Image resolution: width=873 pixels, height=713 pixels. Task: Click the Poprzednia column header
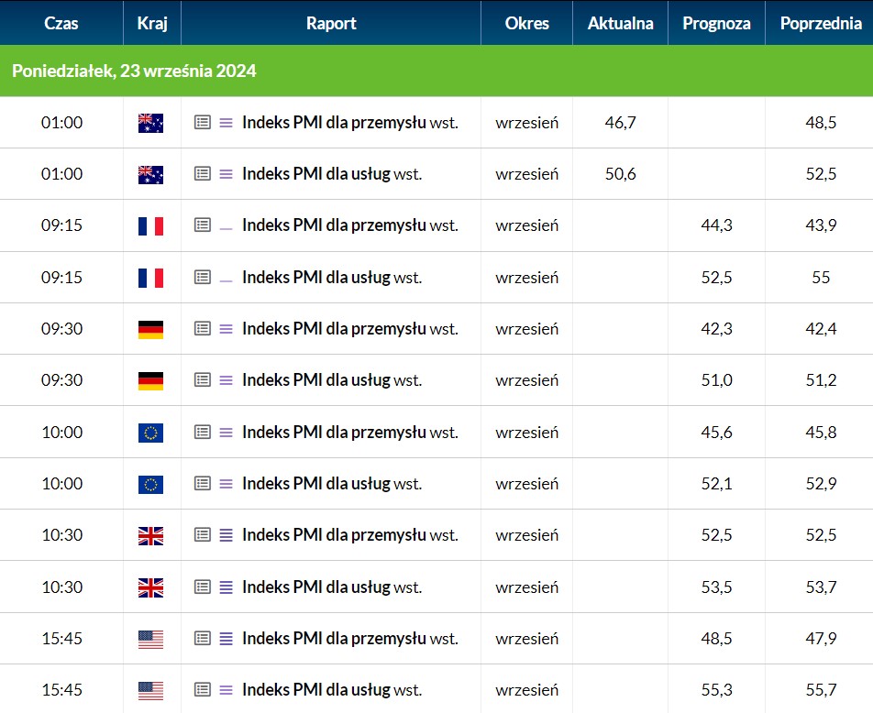821,23
